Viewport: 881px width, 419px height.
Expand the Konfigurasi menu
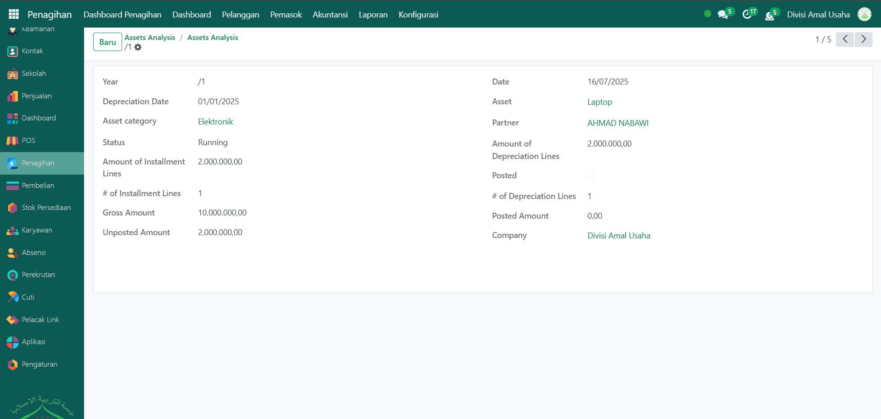pos(418,15)
